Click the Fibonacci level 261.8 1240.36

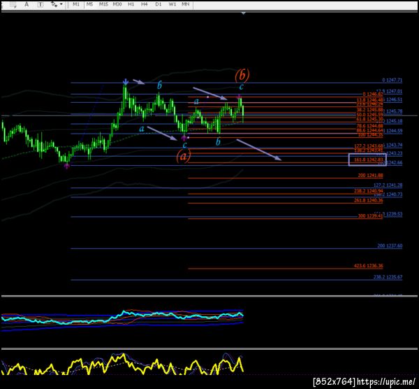pos(369,200)
